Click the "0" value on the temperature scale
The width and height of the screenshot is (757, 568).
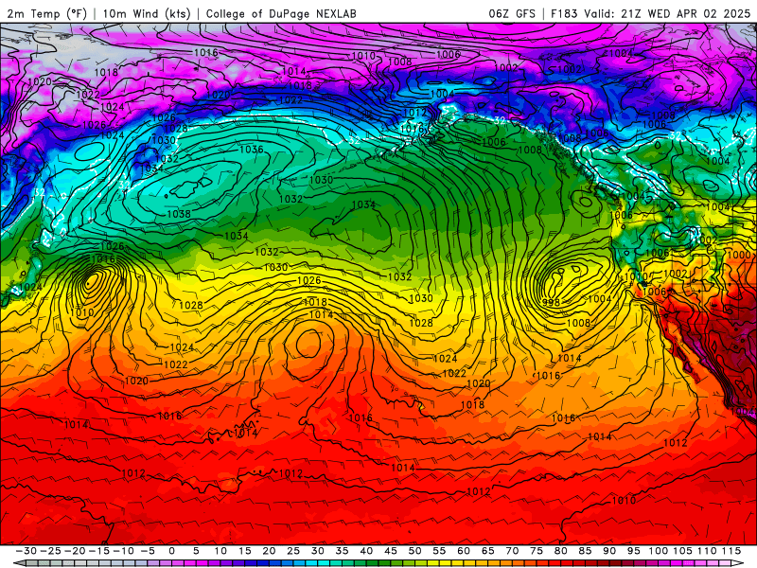coord(172,551)
